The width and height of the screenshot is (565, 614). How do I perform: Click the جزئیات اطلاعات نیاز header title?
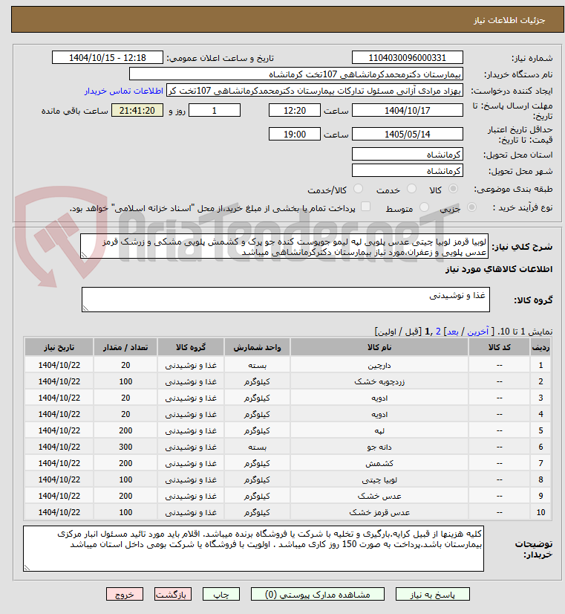(509, 20)
